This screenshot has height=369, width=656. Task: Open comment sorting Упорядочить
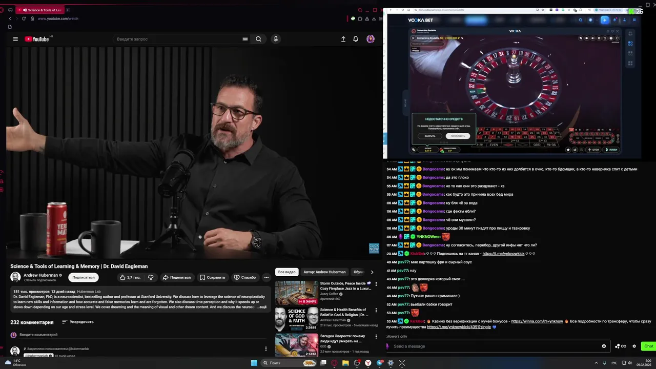(x=78, y=322)
